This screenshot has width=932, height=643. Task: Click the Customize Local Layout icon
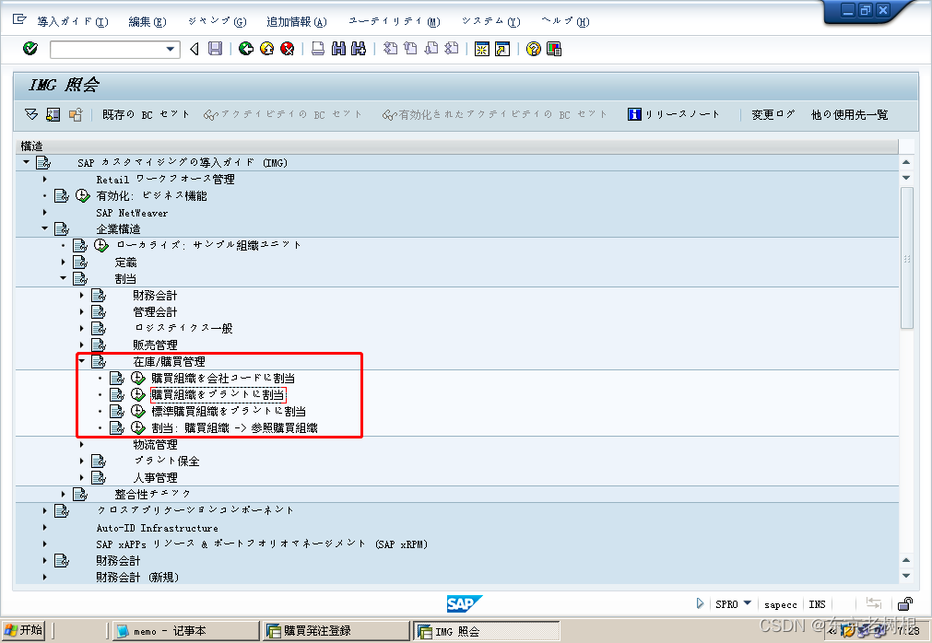coord(554,49)
